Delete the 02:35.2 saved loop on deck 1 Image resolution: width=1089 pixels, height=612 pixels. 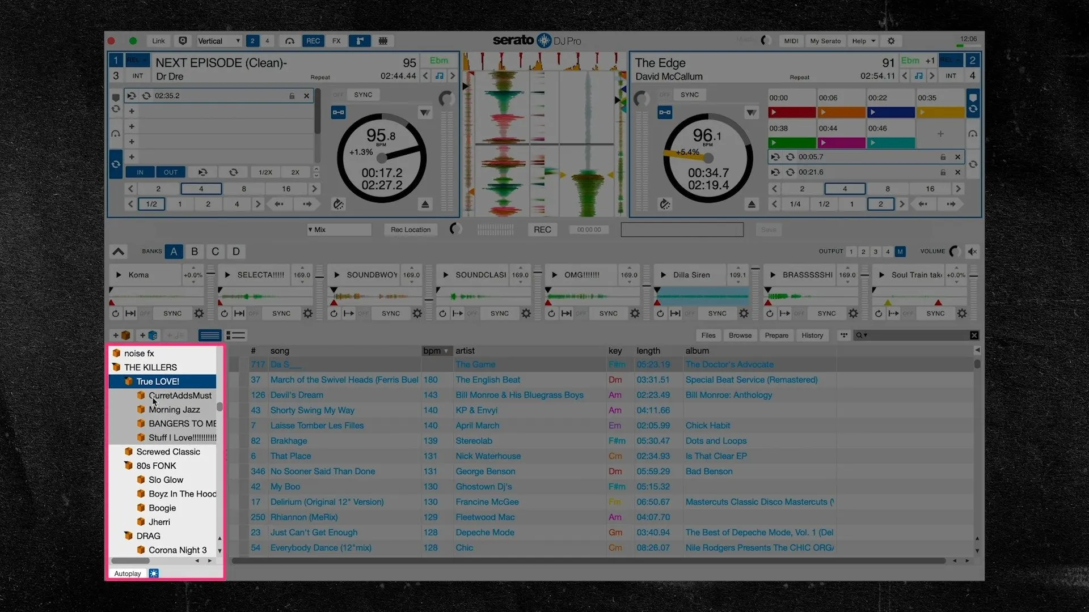click(x=306, y=96)
